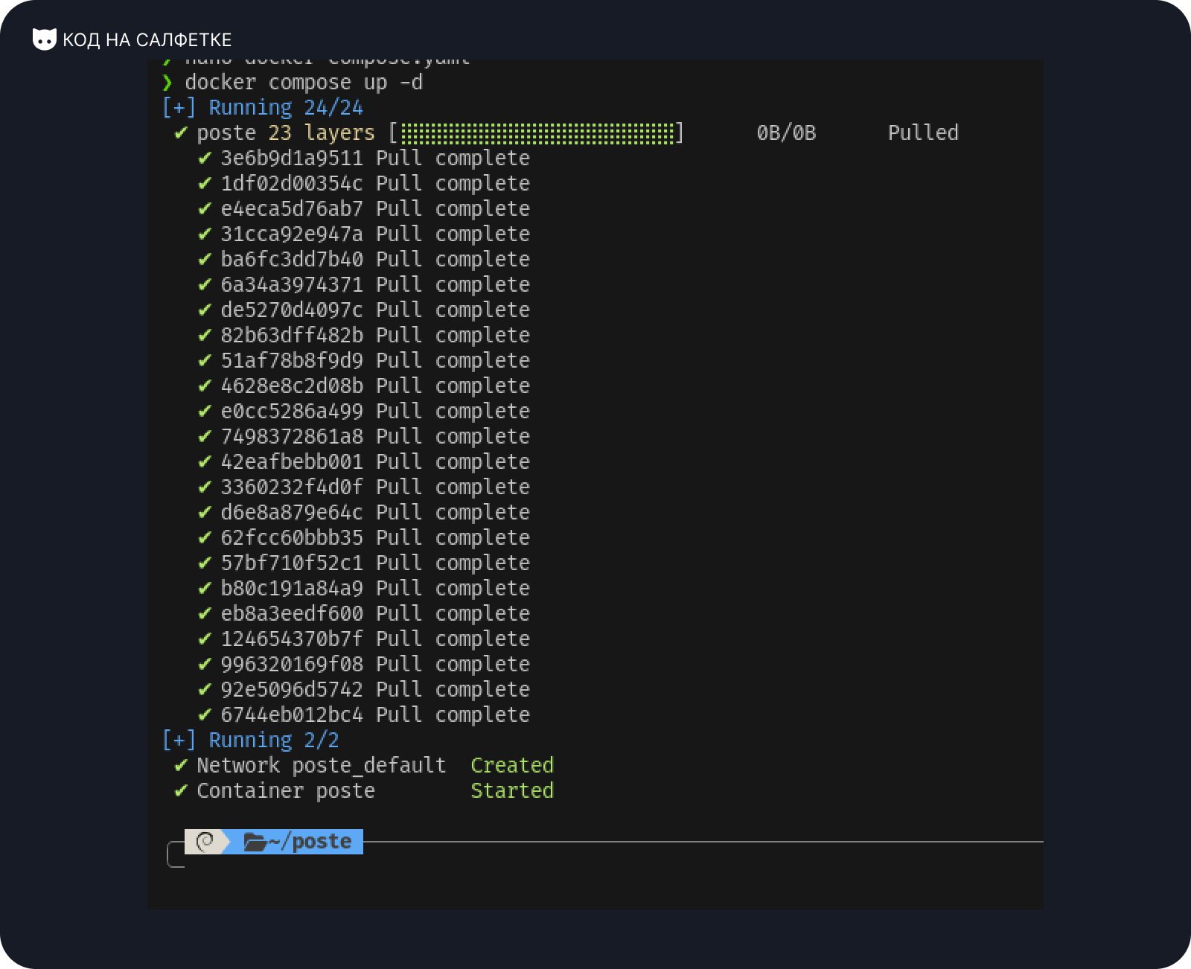This screenshot has width=1191, height=969.
Task: Click the Debian swirl icon in prompt
Action: (x=205, y=842)
